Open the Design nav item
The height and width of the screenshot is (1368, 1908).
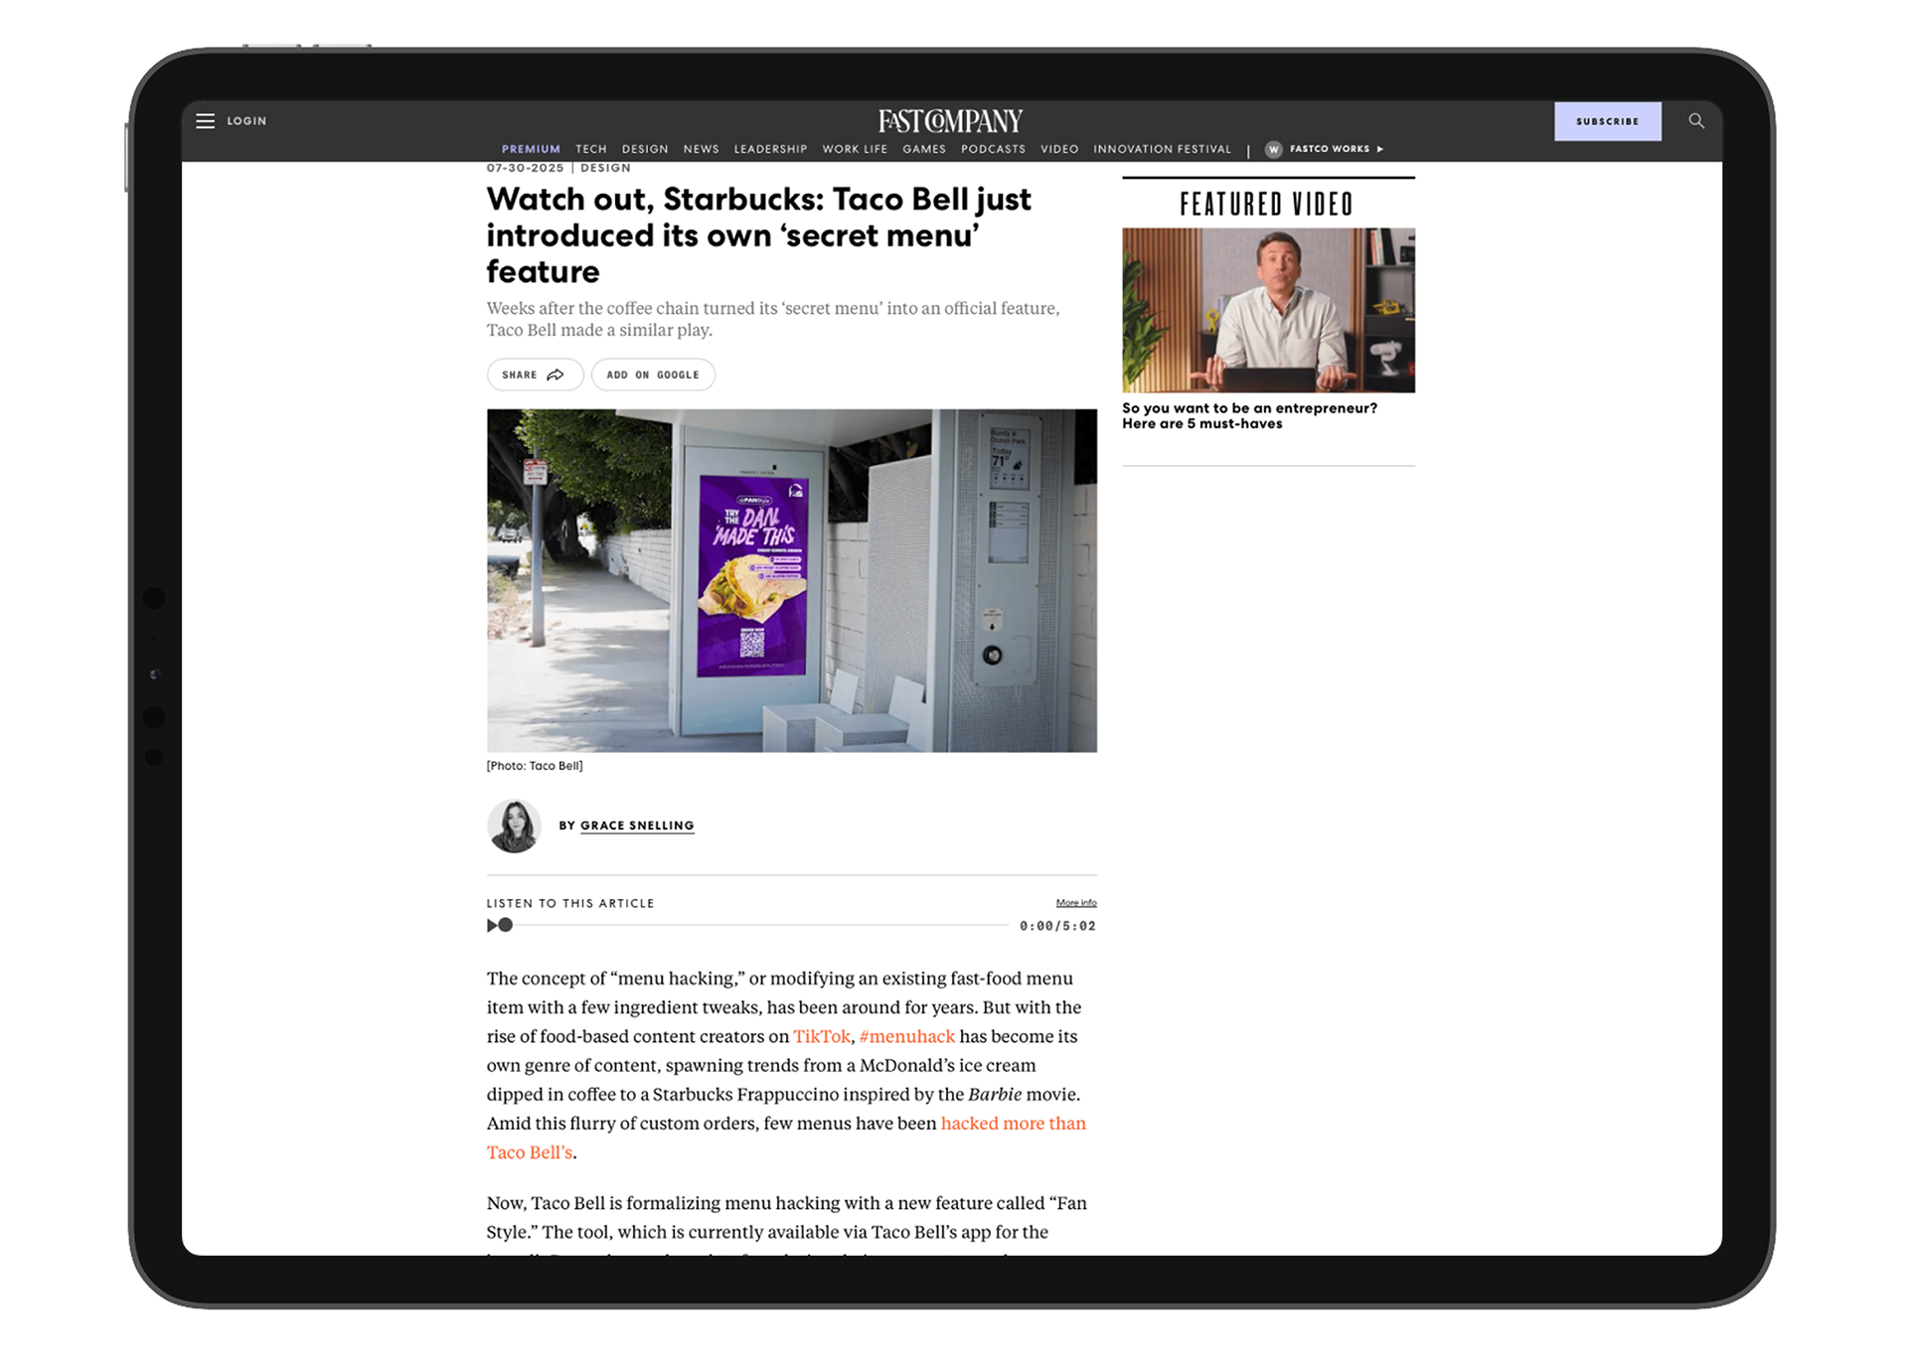pos(645,149)
